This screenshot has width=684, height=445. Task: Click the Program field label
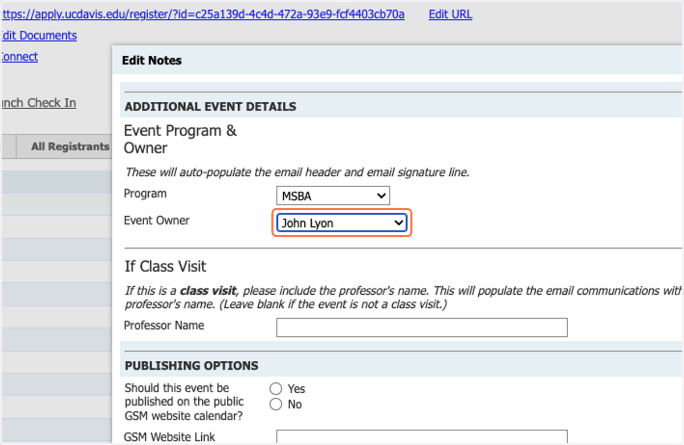tap(145, 193)
